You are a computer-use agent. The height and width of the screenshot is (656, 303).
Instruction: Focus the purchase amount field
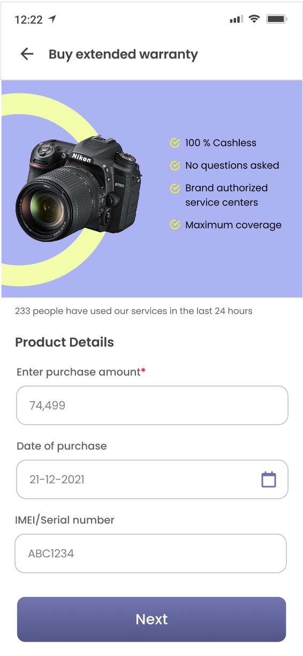point(152,406)
